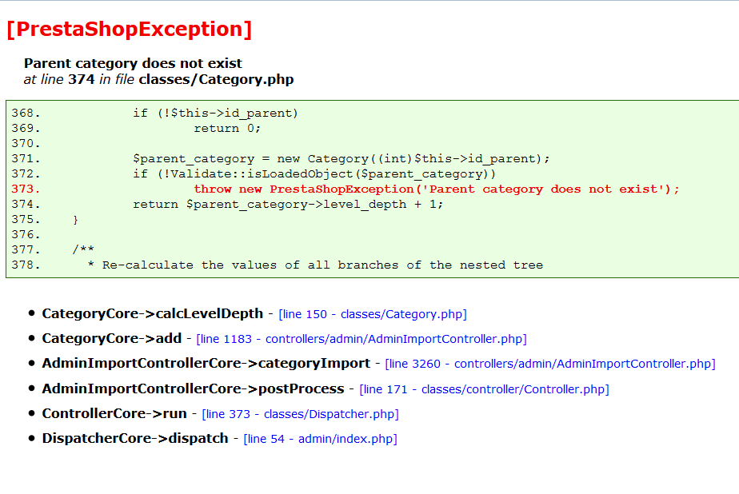Click the ControllerCore->run trace entry
This screenshot has height=494, width=739.
(x=114, y=413)
